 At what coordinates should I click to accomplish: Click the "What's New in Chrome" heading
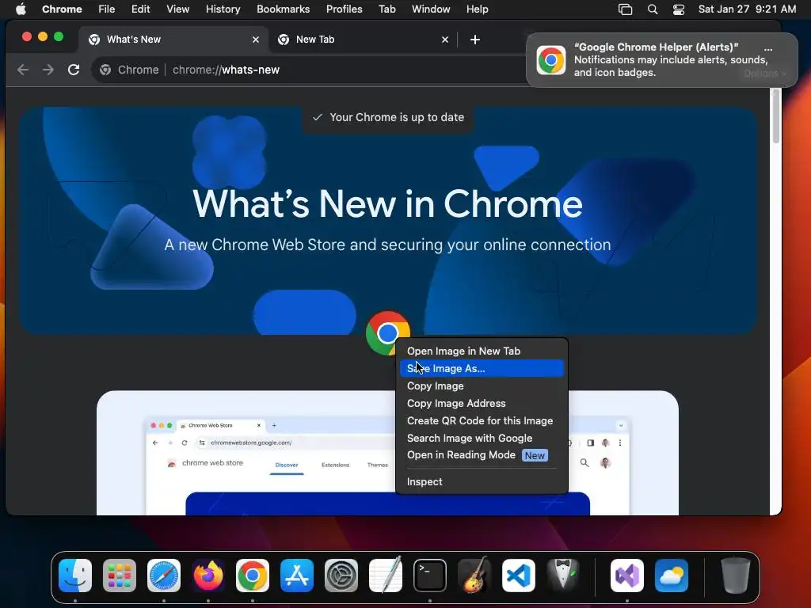pyautogui.click(x=387, y=203)
